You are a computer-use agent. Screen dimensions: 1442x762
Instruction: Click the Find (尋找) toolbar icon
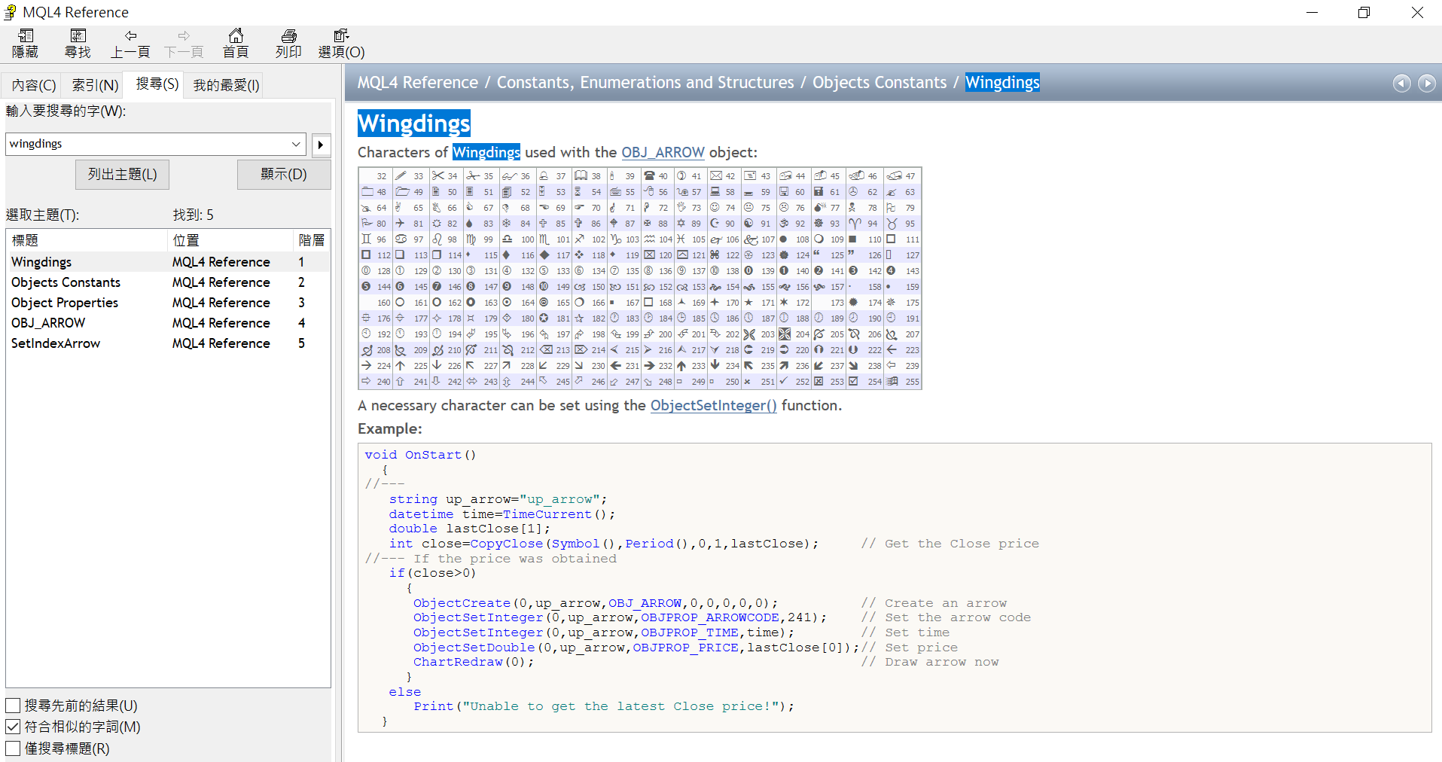click(78, 44)
